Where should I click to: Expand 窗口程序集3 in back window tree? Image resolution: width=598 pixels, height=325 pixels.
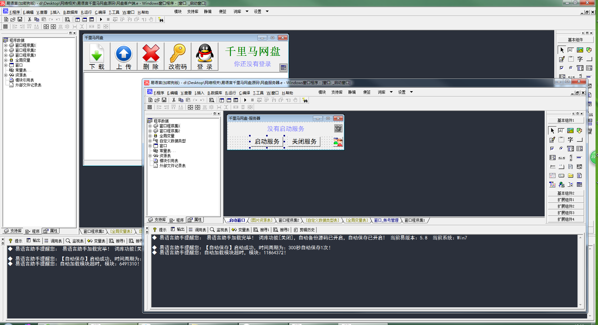6,55
